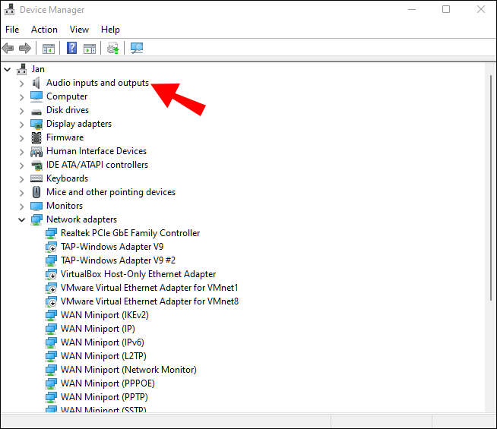Open the File menu
The width and height of the screenshot is (497, 429).
coord(12,30)
